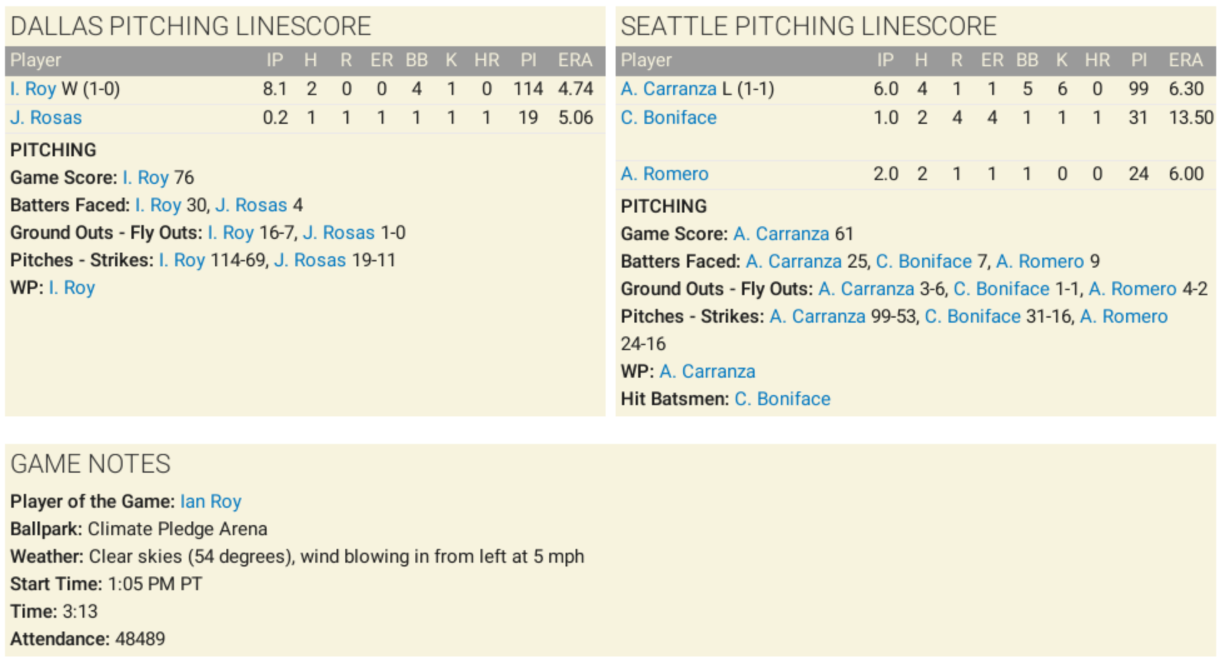Select A. Romero in Seattle linescore table row
Image resolution: width=1220 pixels, height=659 pixels.
(x=664, y=174)
